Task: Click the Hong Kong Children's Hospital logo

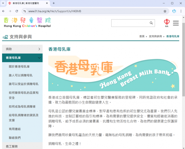Action: (27, 22)
